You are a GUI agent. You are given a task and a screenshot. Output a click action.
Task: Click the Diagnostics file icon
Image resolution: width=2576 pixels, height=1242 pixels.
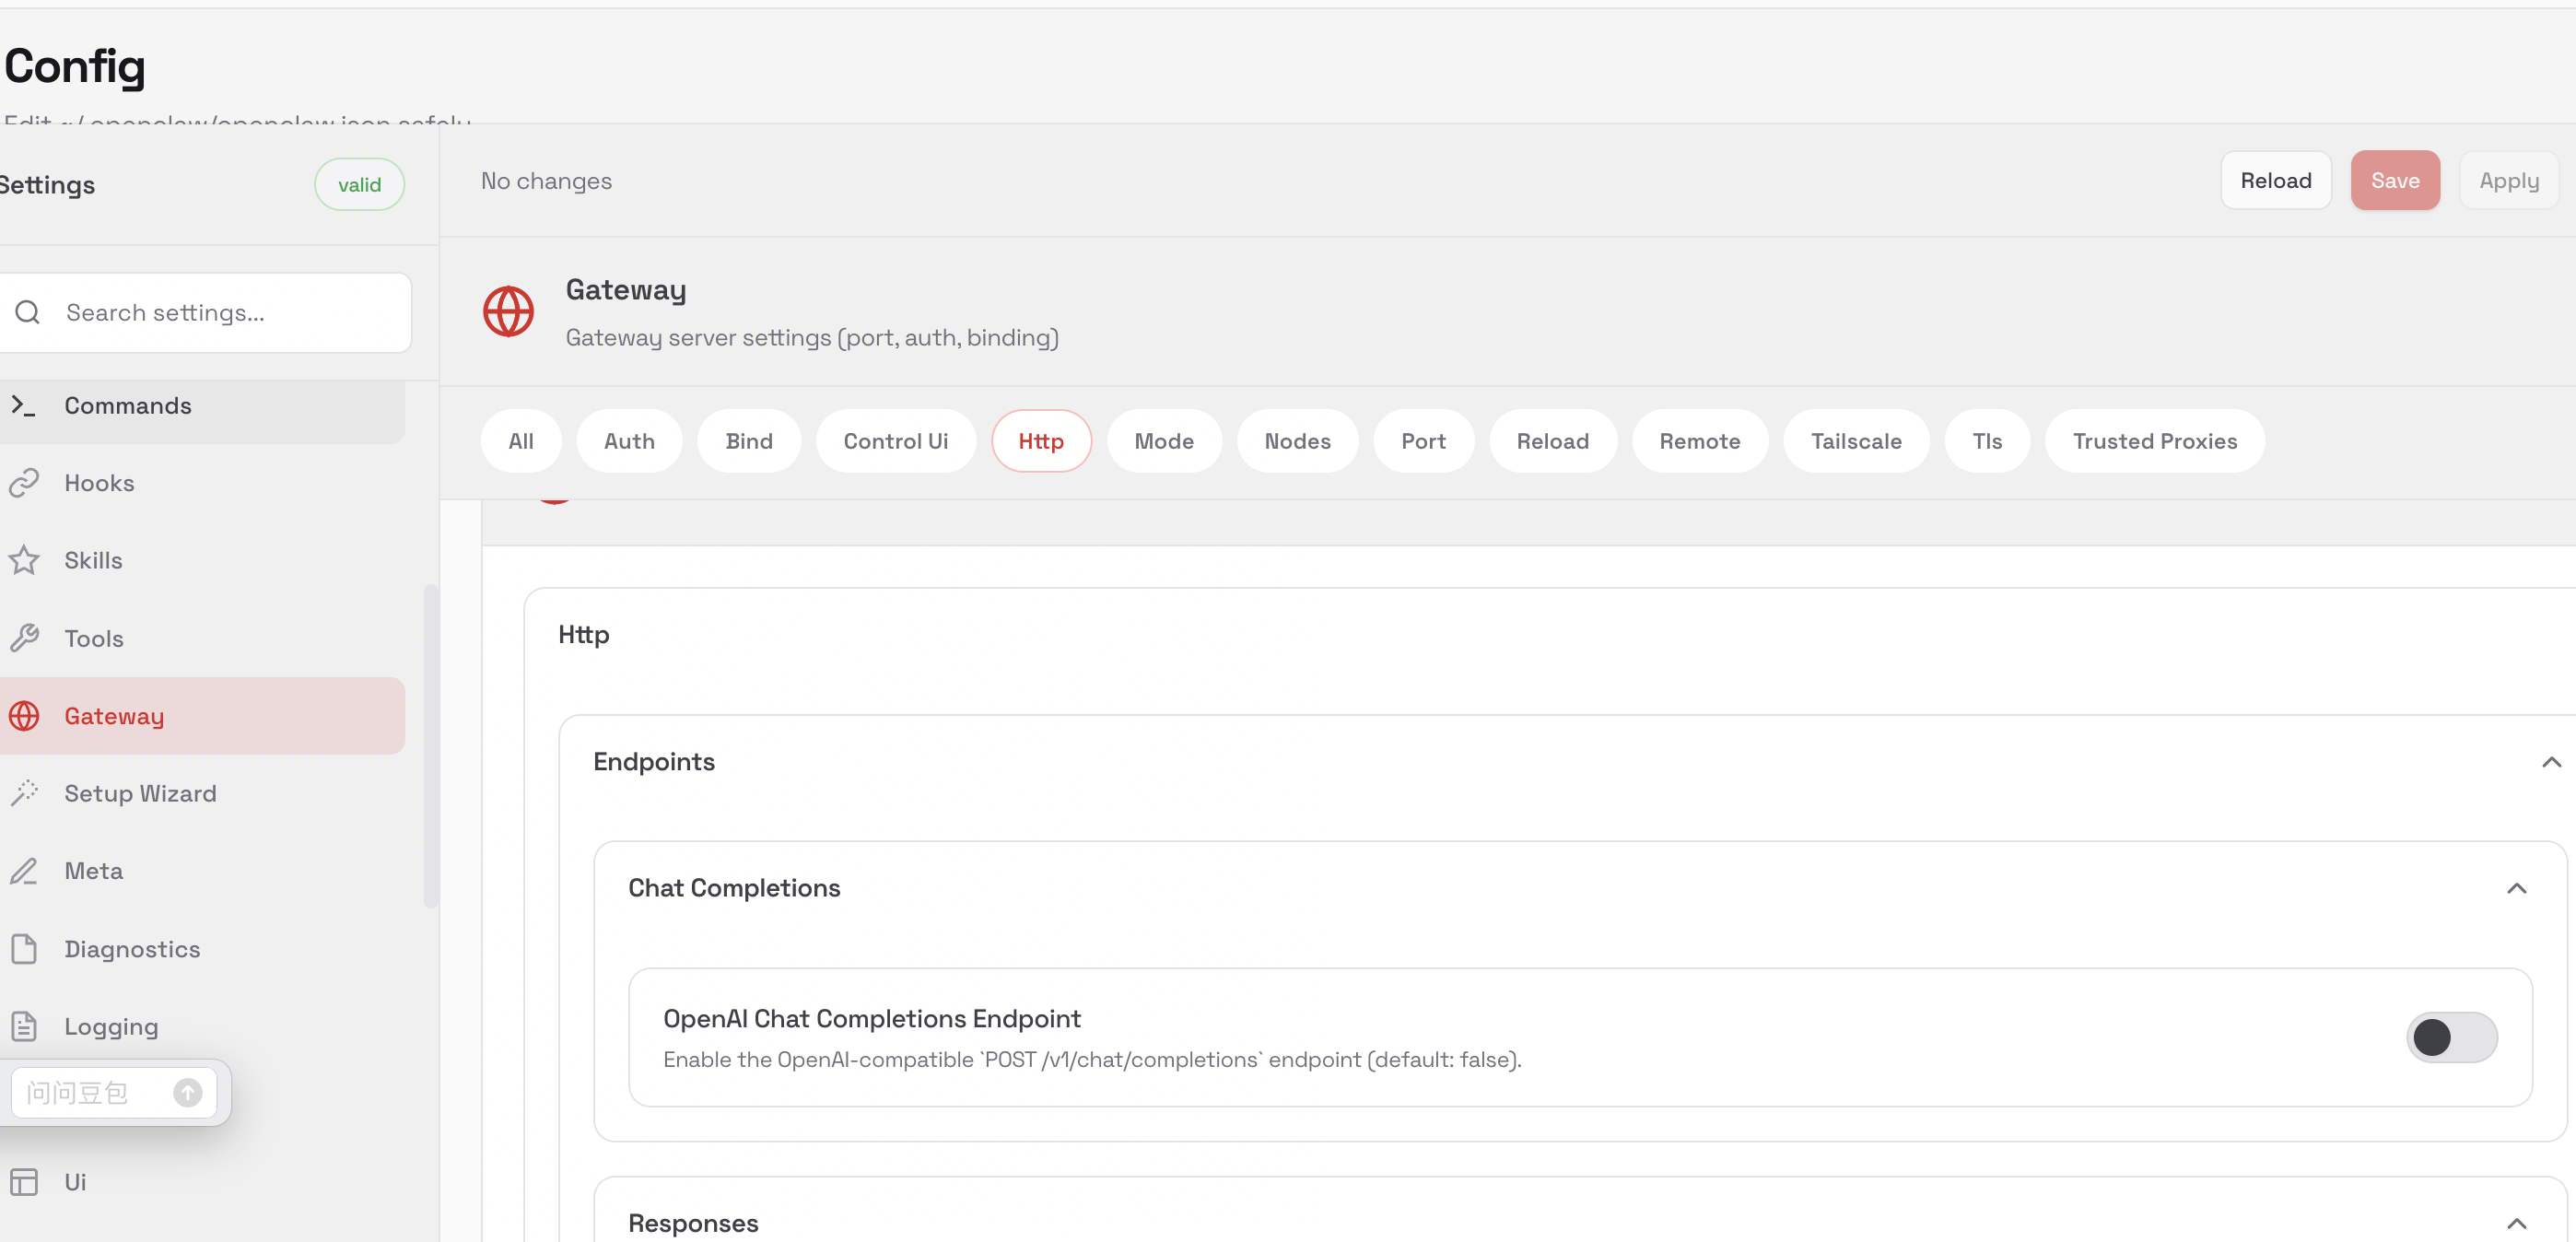click(x=24, y=948)
